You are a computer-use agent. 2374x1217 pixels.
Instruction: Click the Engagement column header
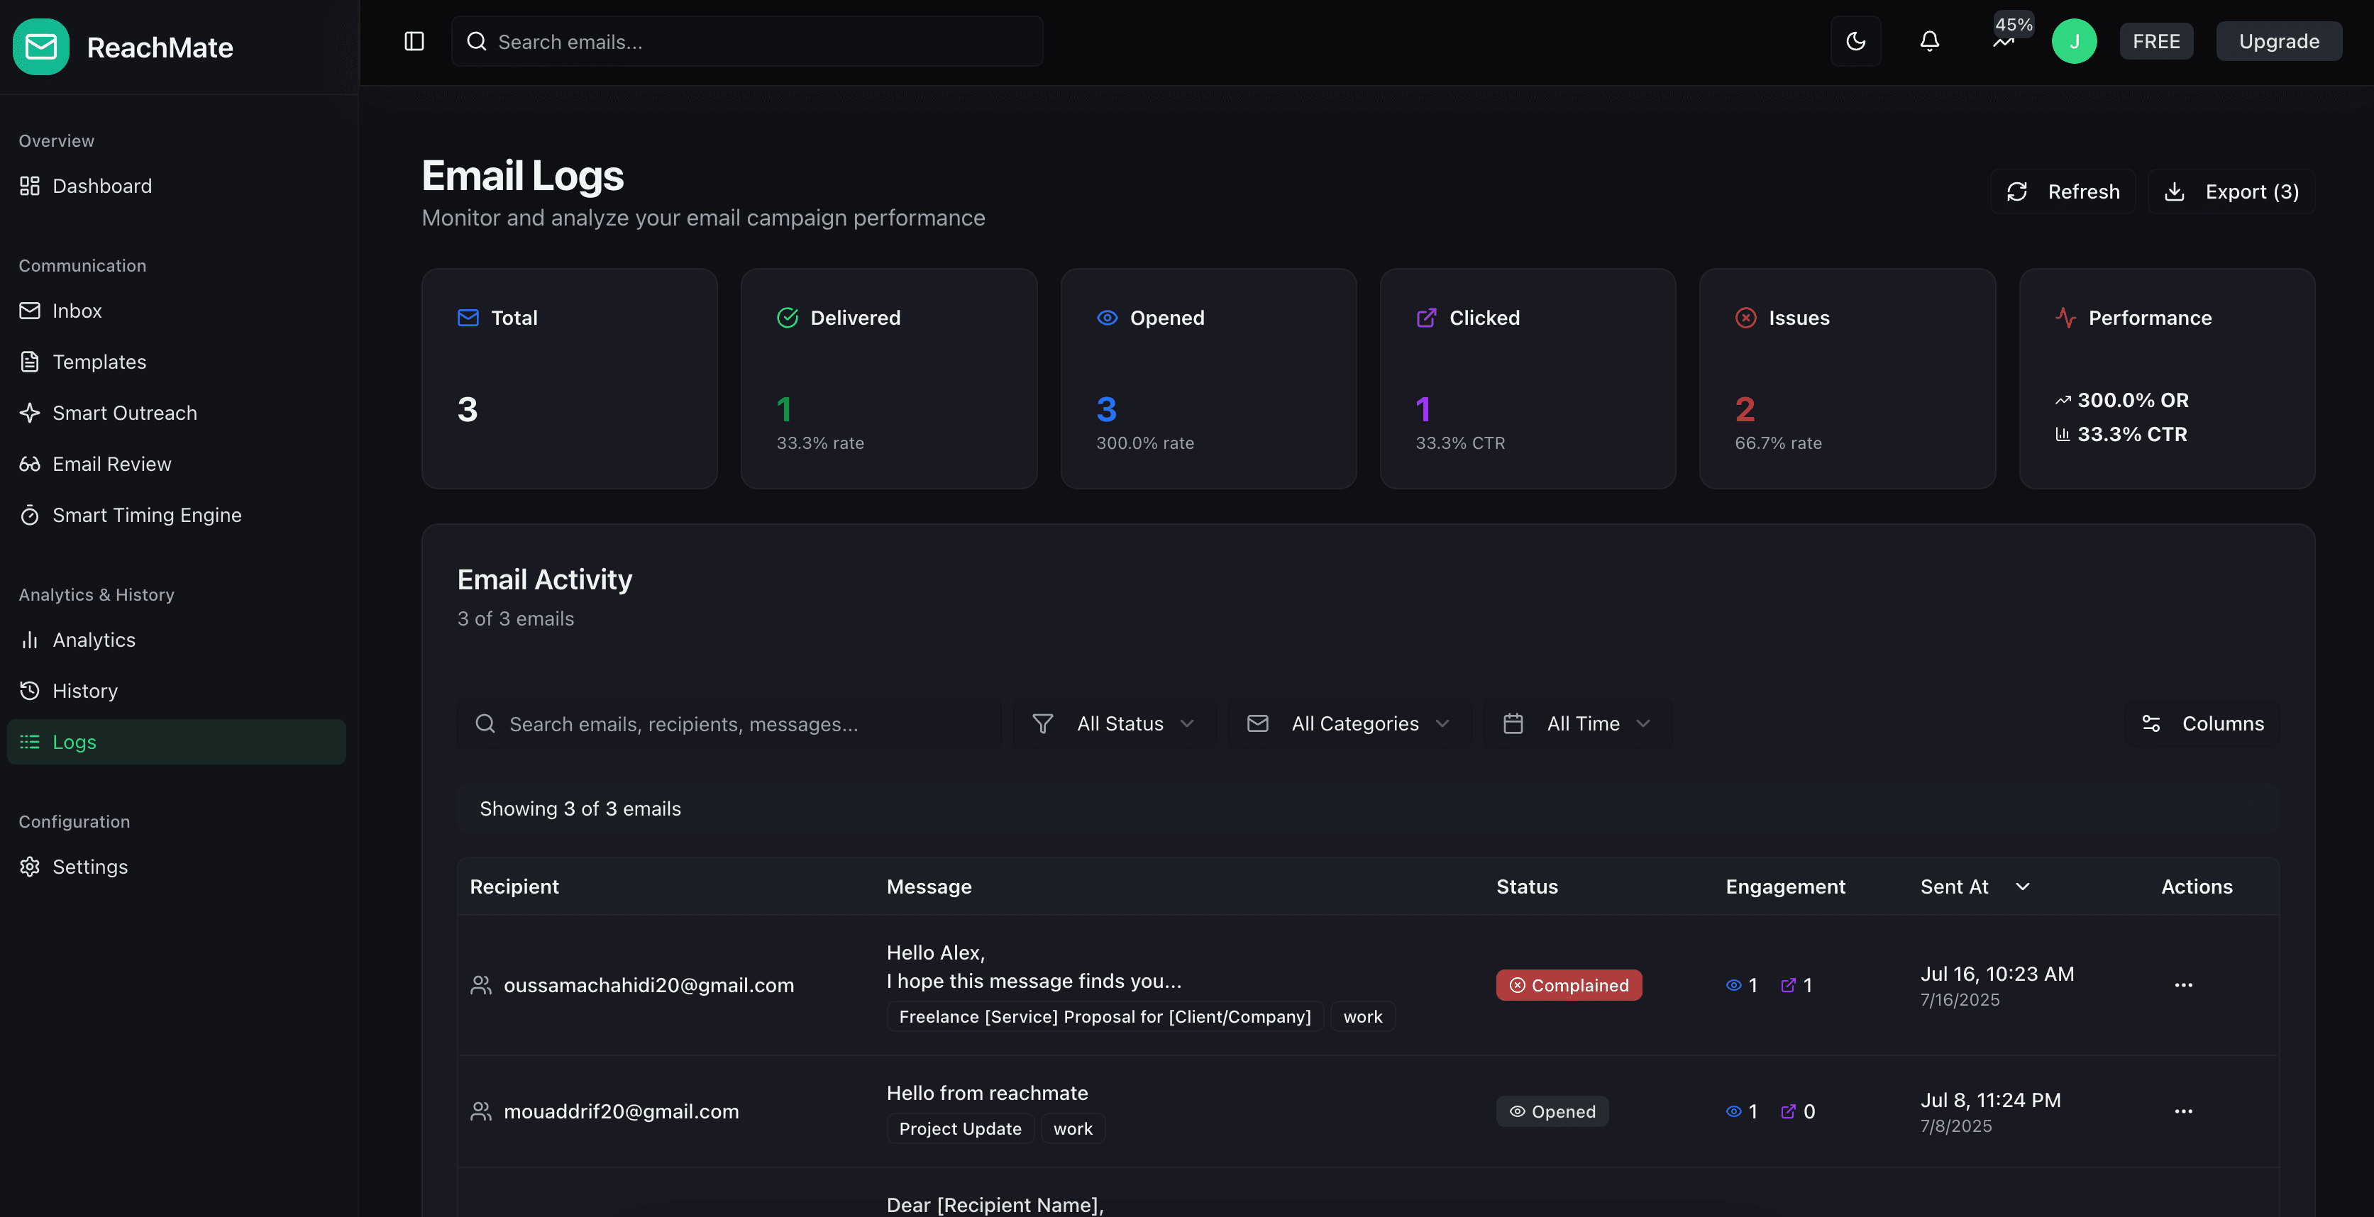click(x=1785, y=887)
